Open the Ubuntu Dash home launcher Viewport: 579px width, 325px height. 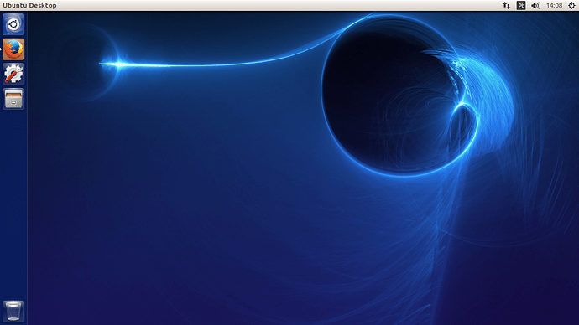13,24
